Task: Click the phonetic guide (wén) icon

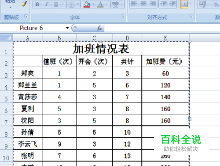Action: (x=115, y=4)
